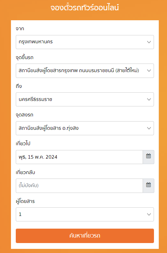Click chevron arrow of นครศรีธรรมราช dropdown
Image resolution: width=167 pixels, height=253 pixels.
pyautogui.click(x=149, y=99)
